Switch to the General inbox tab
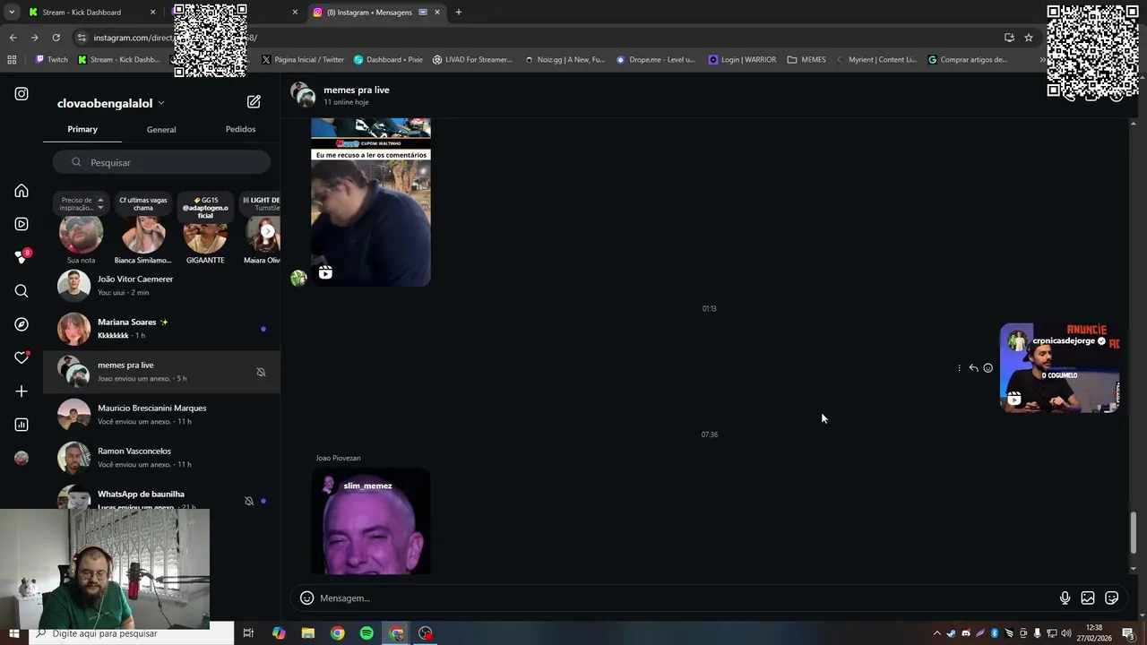This screenshot has height=645, width=1147. tap(161, 129)
